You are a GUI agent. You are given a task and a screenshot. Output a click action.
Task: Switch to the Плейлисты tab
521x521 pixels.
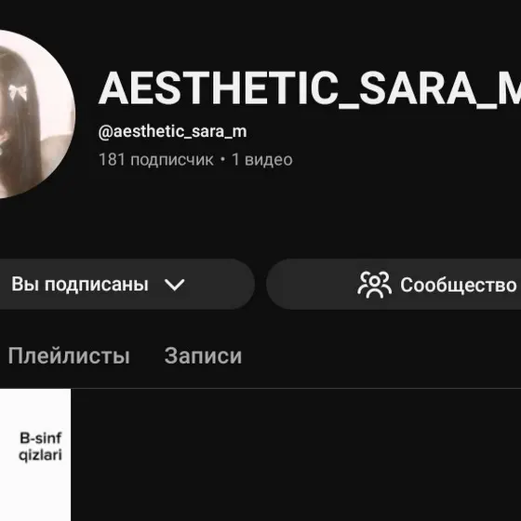69,356
